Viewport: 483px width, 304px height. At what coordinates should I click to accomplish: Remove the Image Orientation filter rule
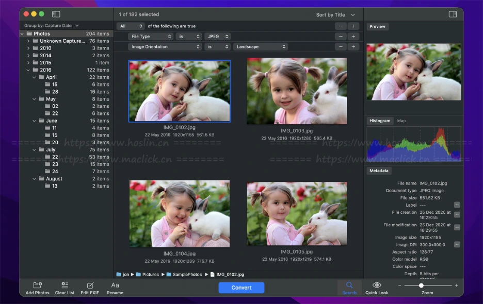pos(341,47)
